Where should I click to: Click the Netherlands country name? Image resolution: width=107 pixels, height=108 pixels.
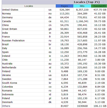(x=9, y=67)
